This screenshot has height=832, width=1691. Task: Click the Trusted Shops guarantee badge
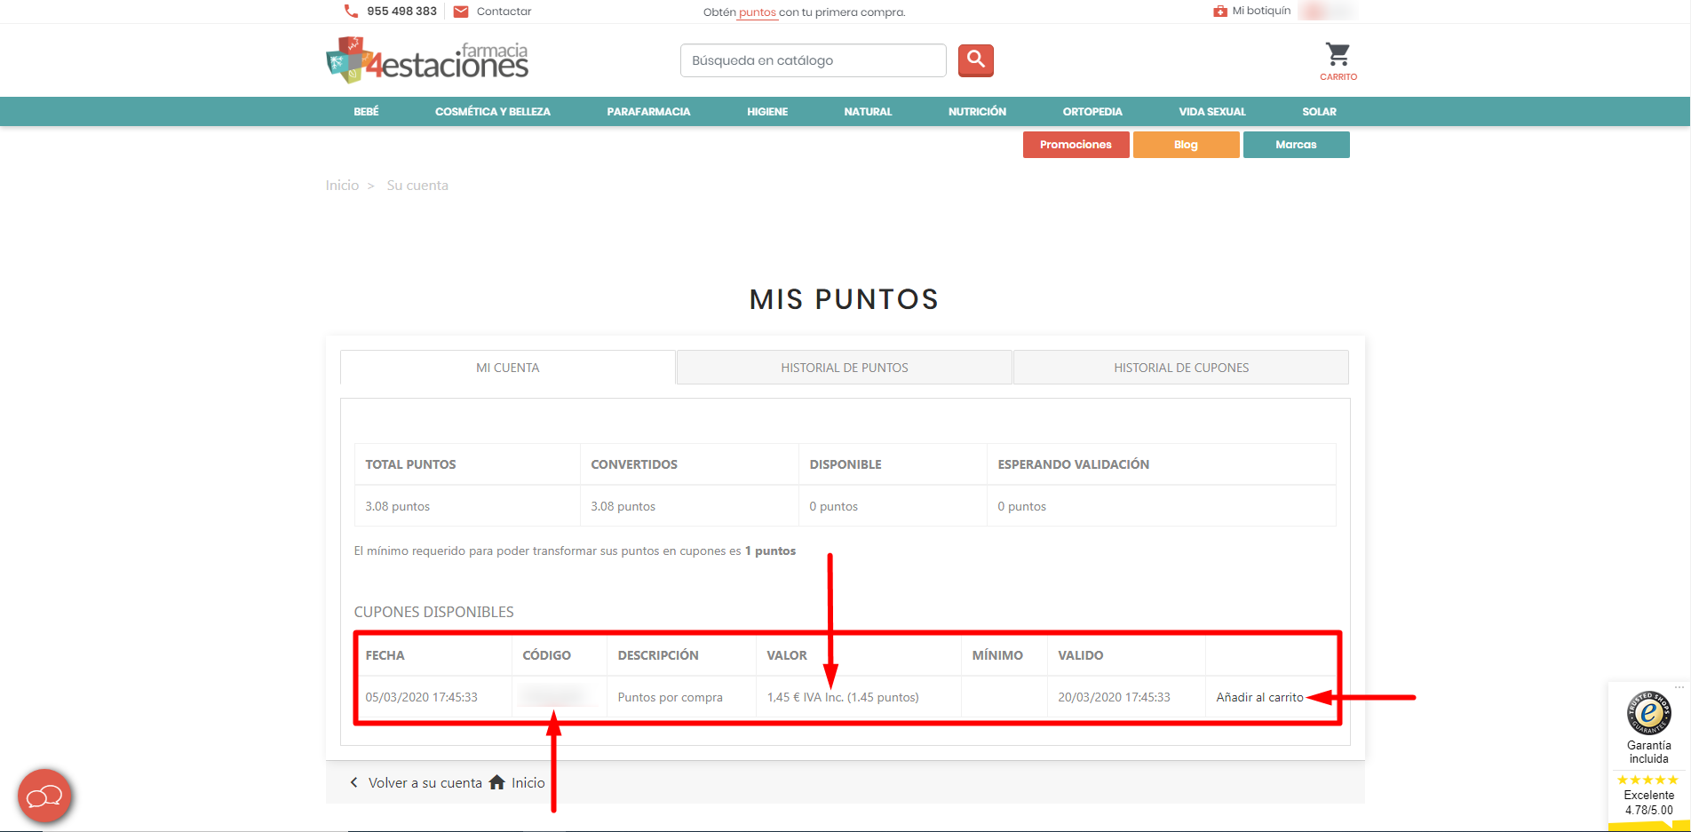(1648, 712)
